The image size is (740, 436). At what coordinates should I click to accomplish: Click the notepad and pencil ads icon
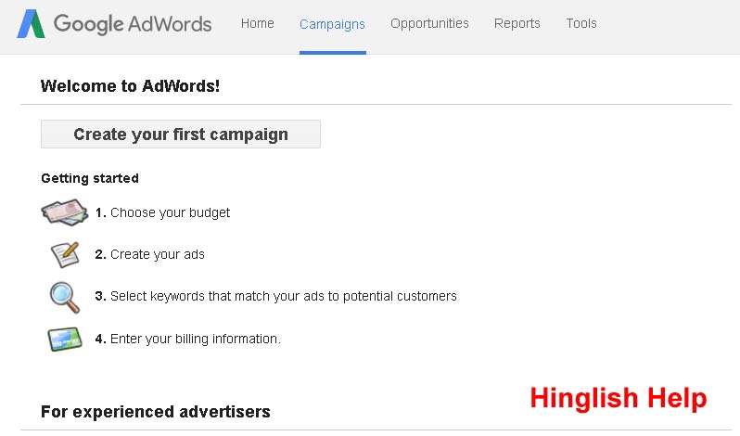pos(64,254)
